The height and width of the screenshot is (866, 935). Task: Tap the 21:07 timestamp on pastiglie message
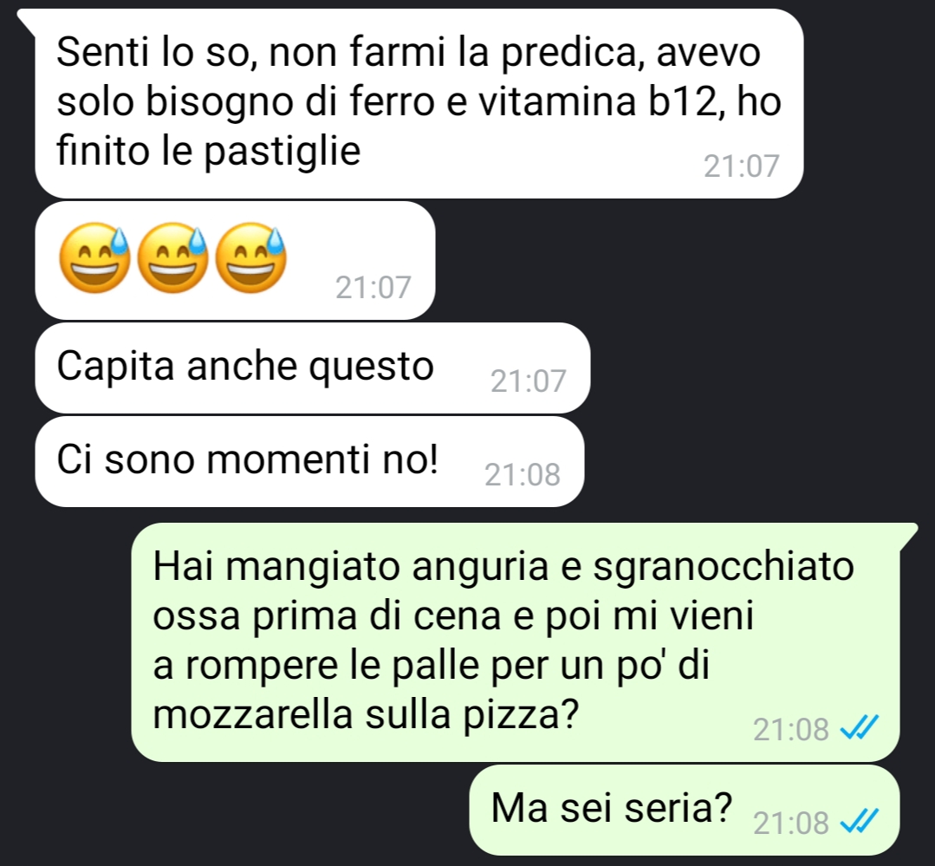[741, 166]
